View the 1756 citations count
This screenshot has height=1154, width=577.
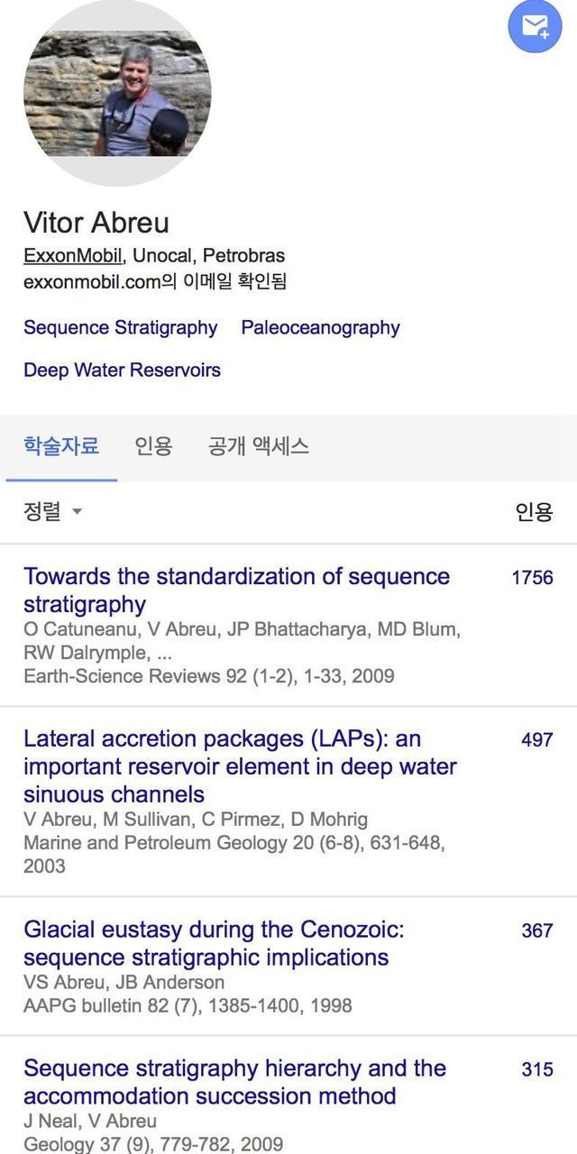532,577
